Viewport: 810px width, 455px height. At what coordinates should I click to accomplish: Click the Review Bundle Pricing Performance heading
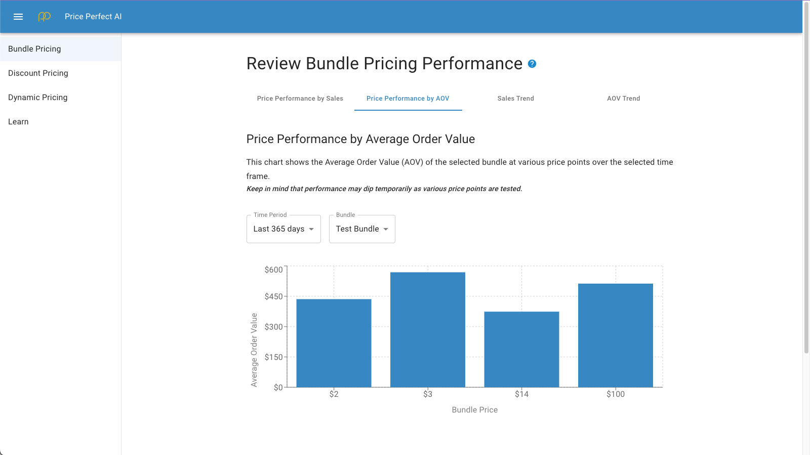click(x=384, y=63)
